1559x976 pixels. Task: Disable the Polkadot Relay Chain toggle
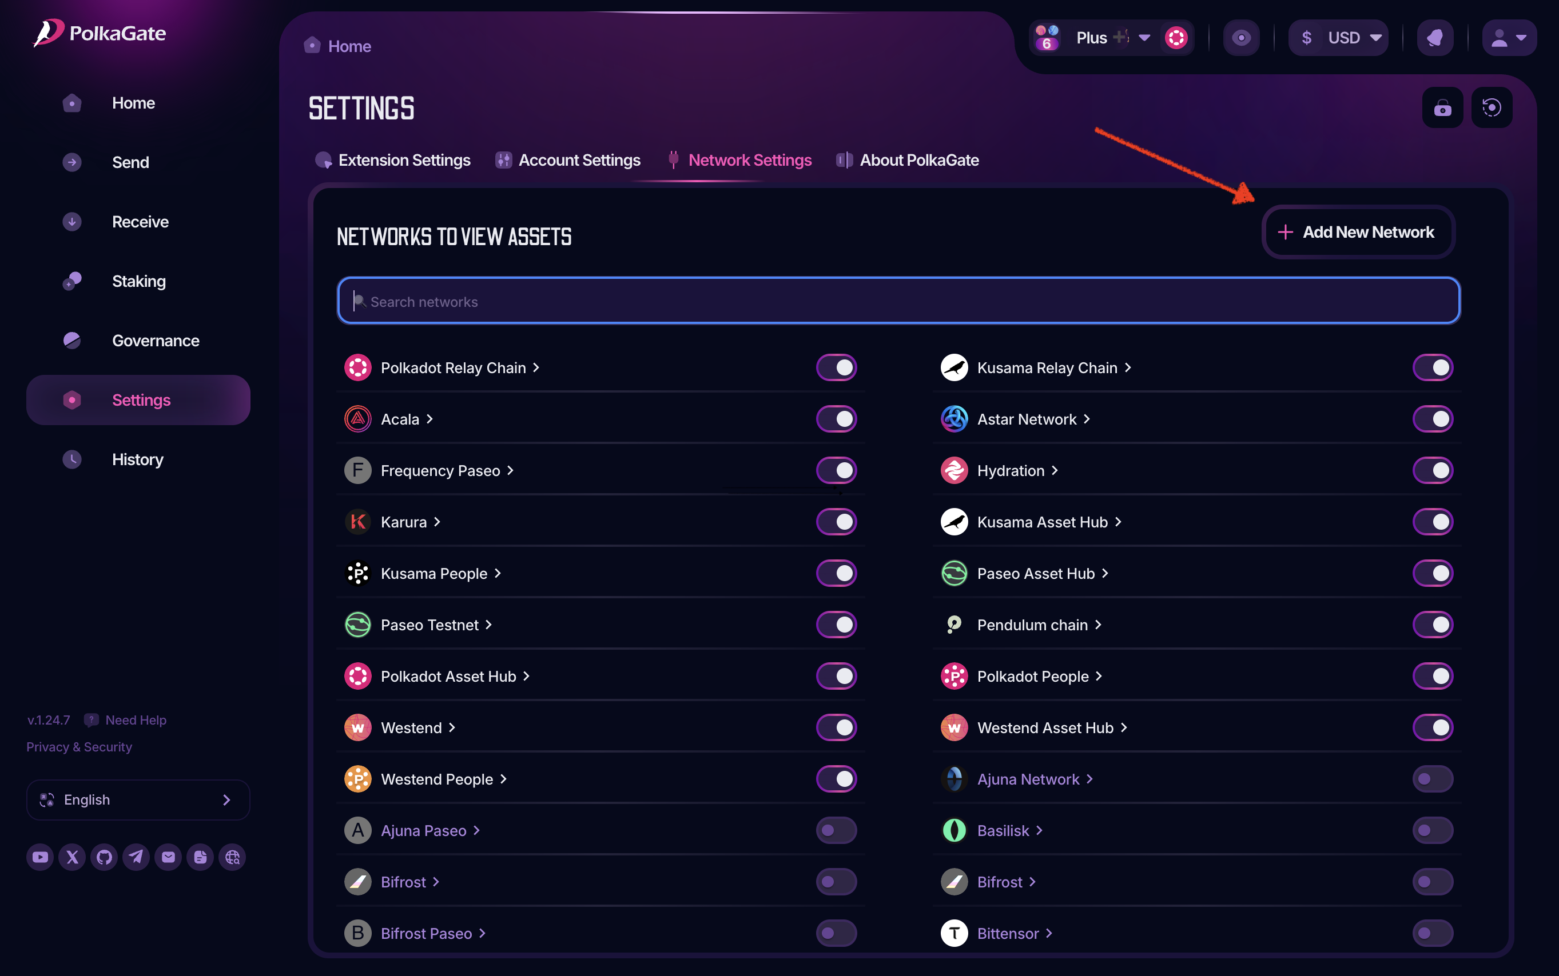pyautogui.click(x=836, y=368)
